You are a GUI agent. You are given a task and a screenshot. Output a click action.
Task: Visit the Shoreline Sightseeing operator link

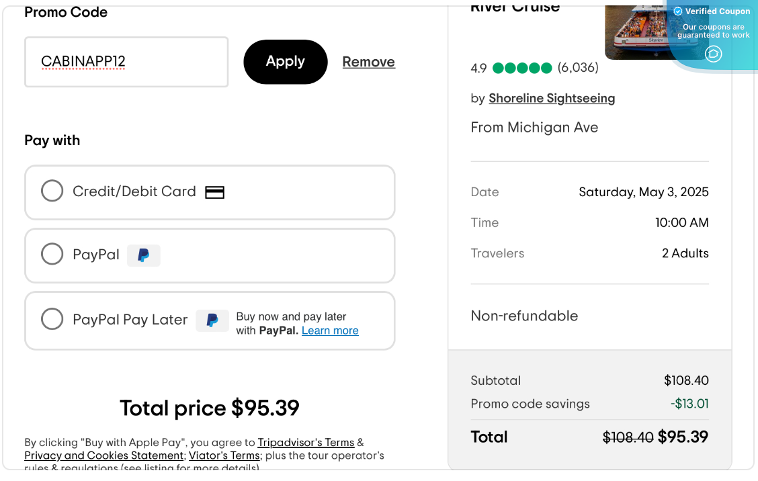coord(552,98)
